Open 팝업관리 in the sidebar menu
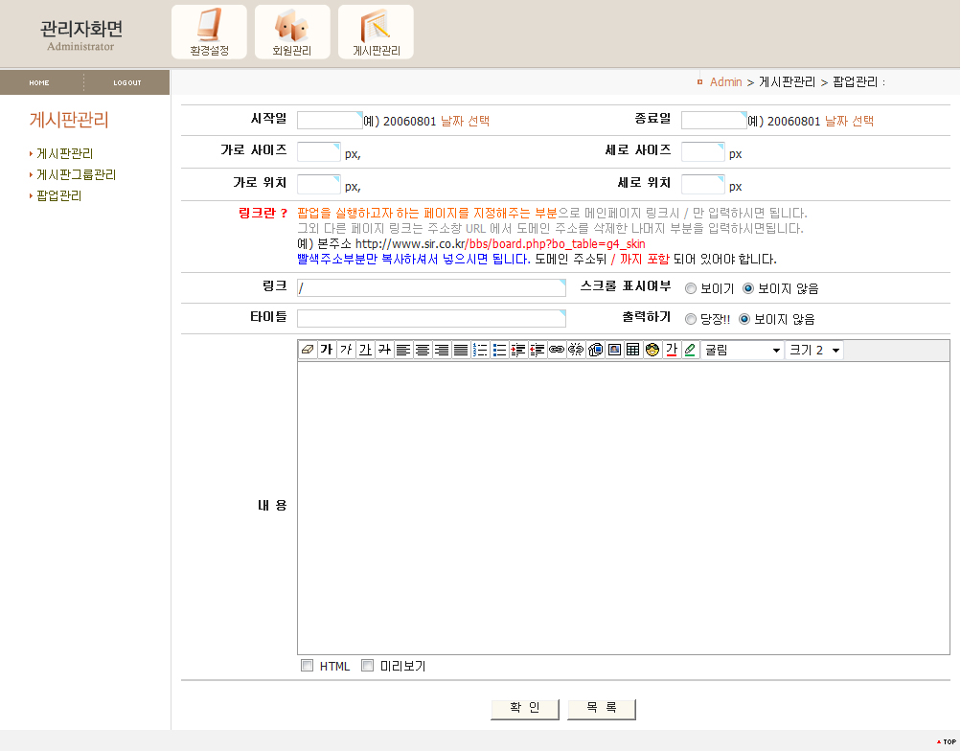Viewport: 961px width, 751px height. 58,195
